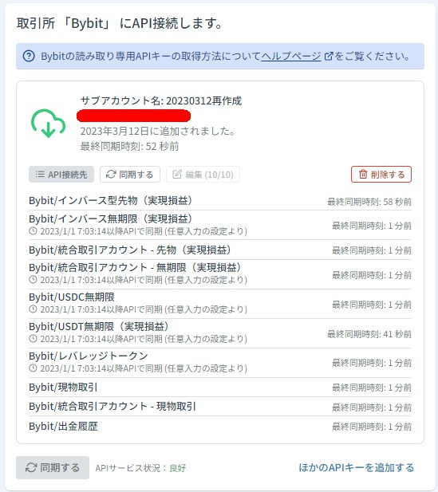The height and width of the screenshot is (492, 438).
Task: Click the red 削除する button
Action: (x=381, y=174)
